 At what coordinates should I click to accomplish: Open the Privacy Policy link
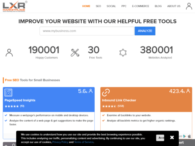point(60,142)
